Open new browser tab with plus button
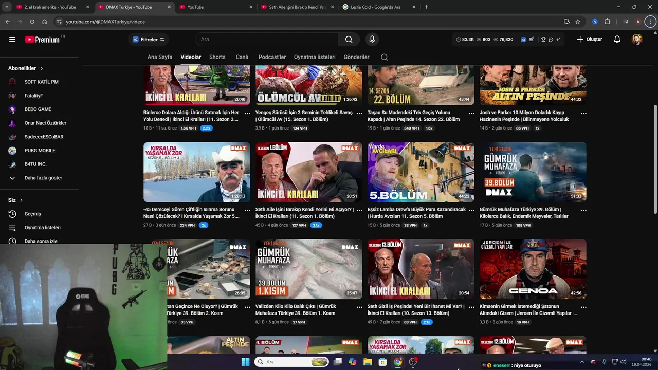 point(426,7)
